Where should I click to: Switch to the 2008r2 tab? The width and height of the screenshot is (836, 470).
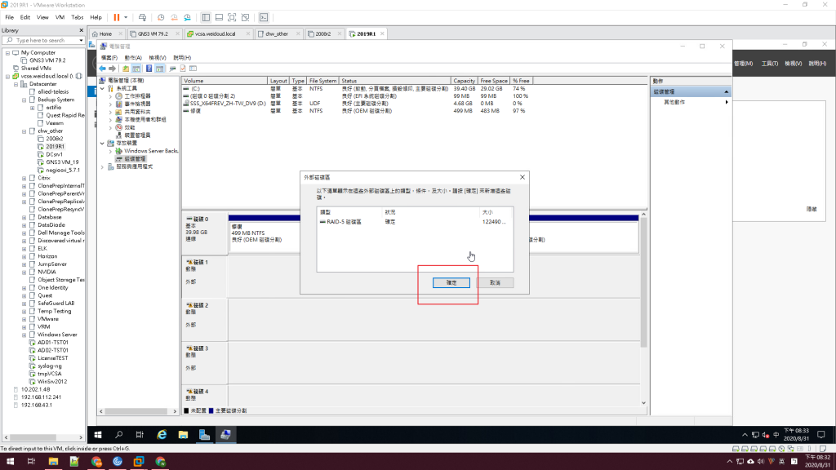(323, 33)
